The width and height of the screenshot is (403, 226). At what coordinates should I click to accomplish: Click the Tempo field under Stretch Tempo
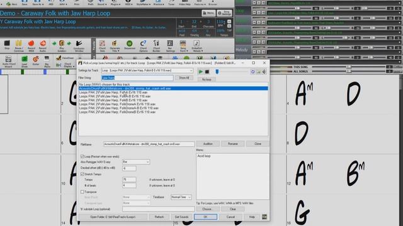tap(129, 180)
